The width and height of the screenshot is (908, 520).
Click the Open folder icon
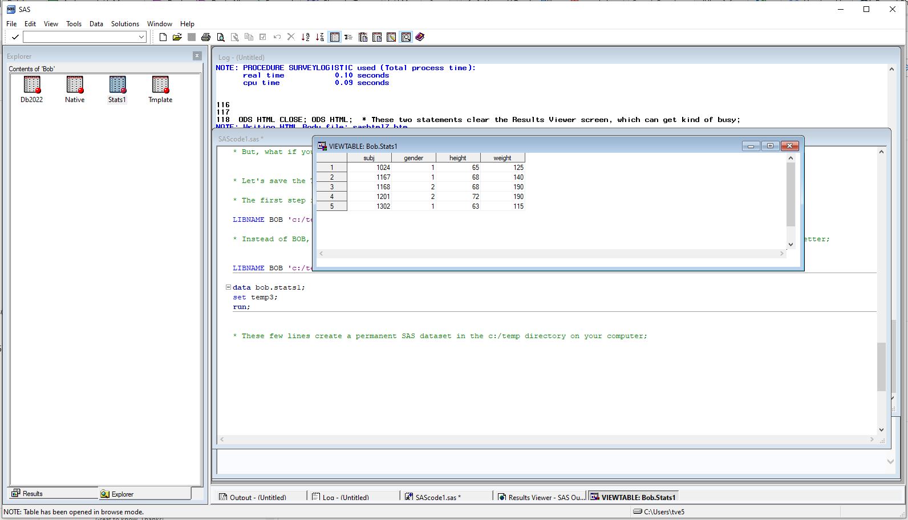177,37
